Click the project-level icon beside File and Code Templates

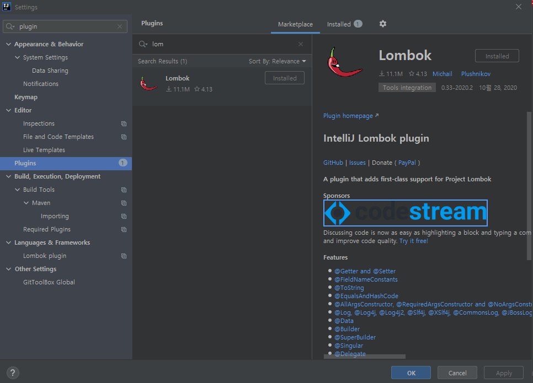click(124, 137)
